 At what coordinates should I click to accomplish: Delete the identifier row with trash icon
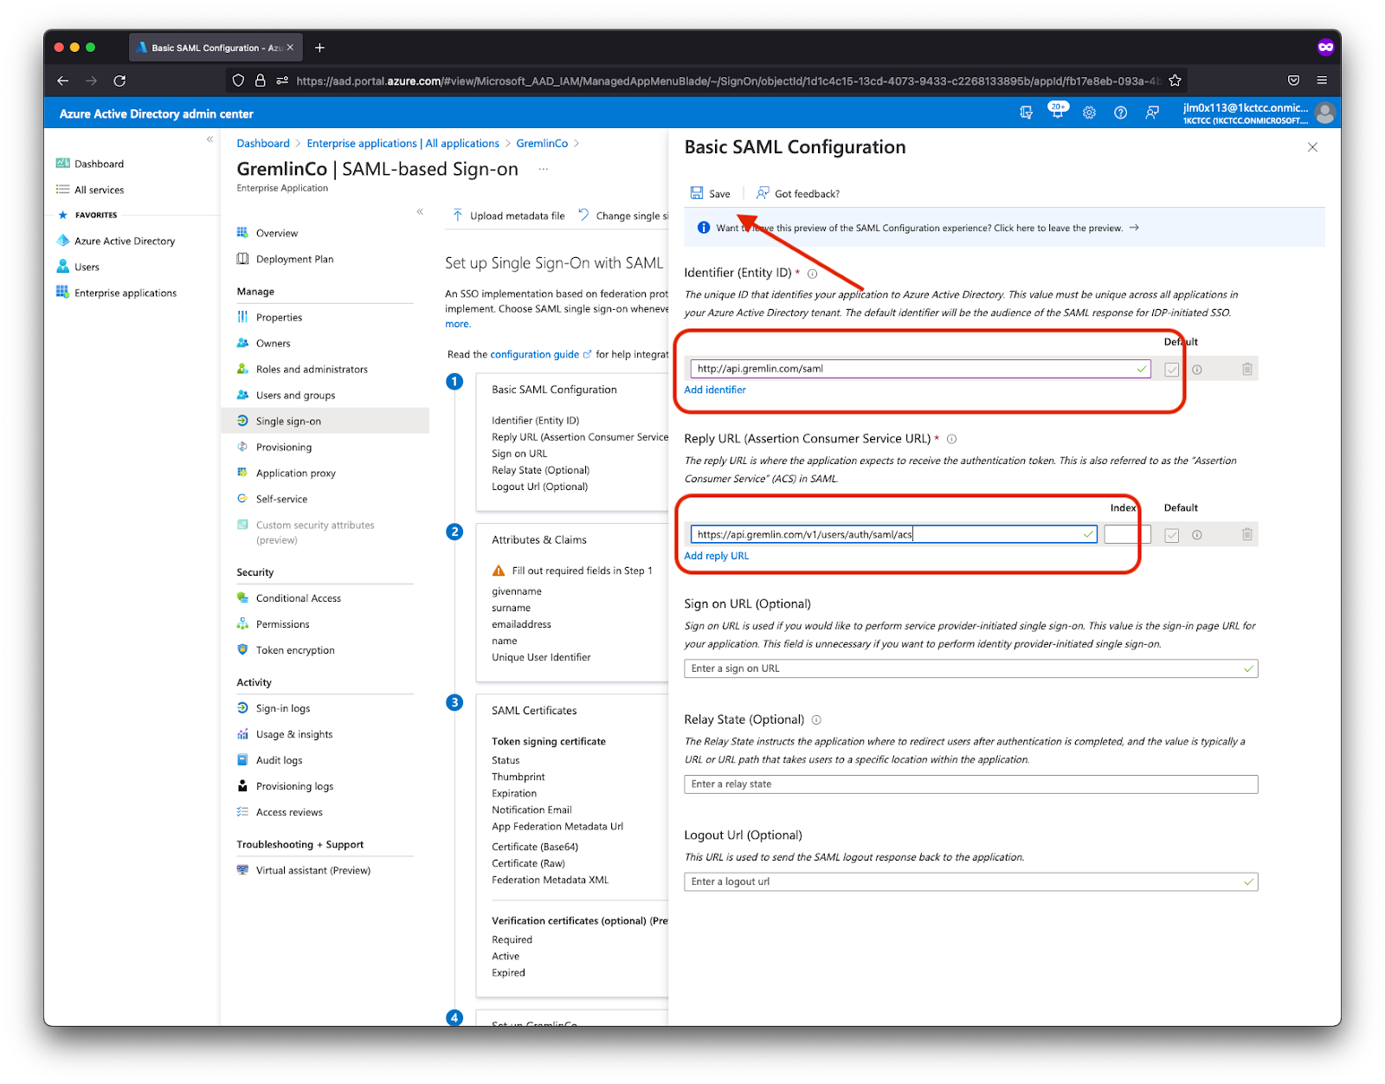pyautogui.click(x=1246, y=369)
